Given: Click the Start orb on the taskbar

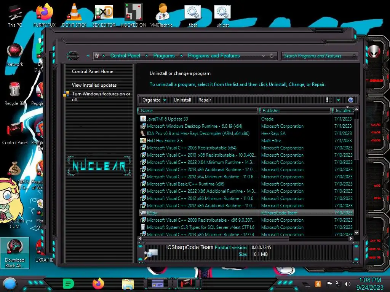Looking at the screenshot, I should 10,284.
